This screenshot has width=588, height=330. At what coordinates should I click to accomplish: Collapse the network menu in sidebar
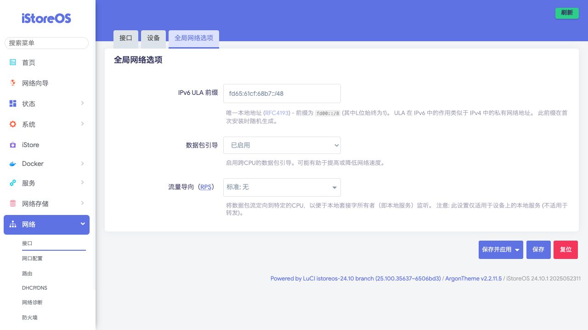click(x=83, y=224)
